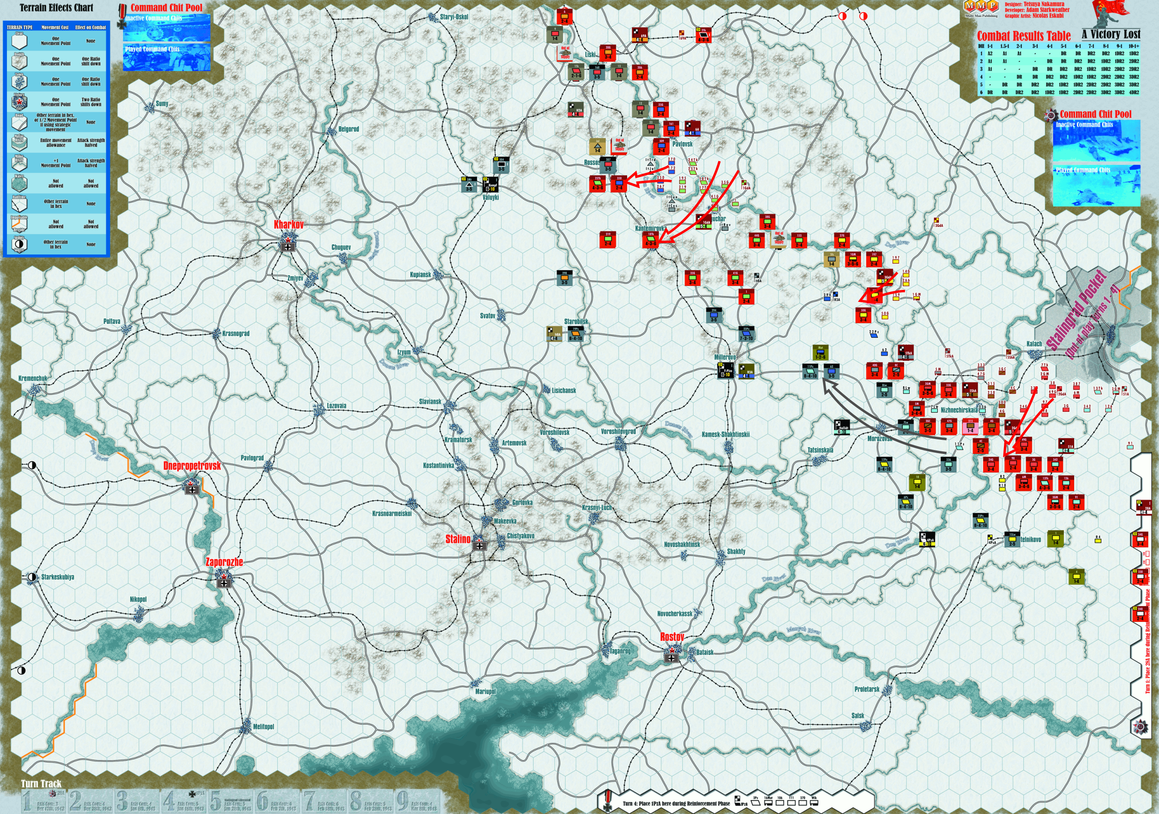Viewport: 1159px width, 814px height.
Task: Select Turn 1 box on Turn Track
Action: click(x=44, y=801)
